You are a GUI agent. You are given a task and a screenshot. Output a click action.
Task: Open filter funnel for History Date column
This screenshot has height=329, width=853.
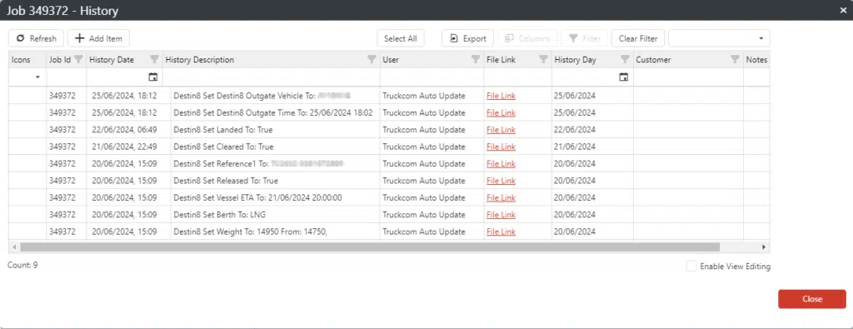(154, 59)
